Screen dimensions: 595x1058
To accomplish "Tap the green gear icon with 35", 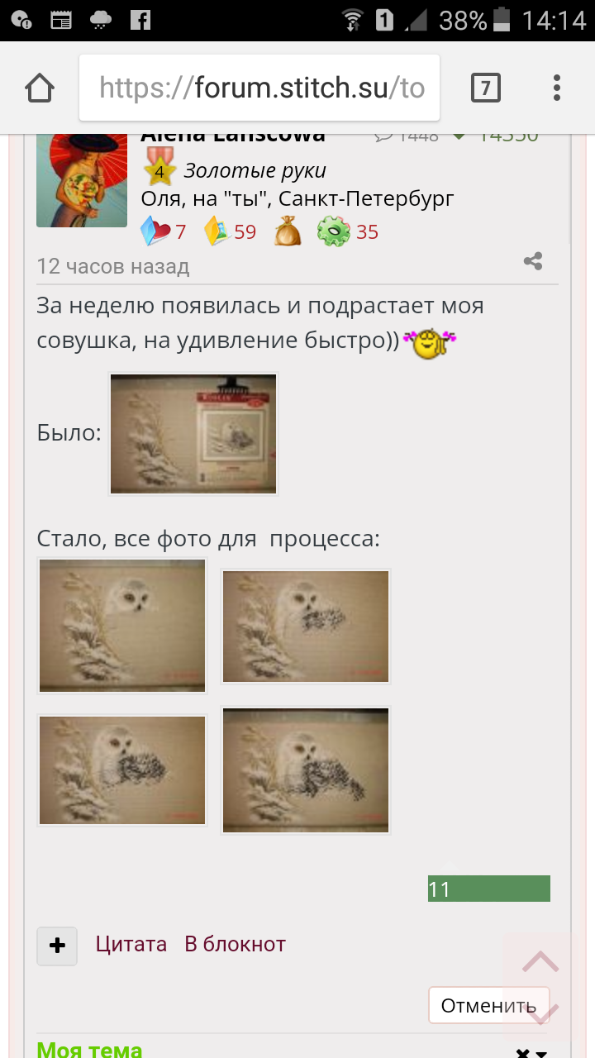I will [x=333, y=231].
